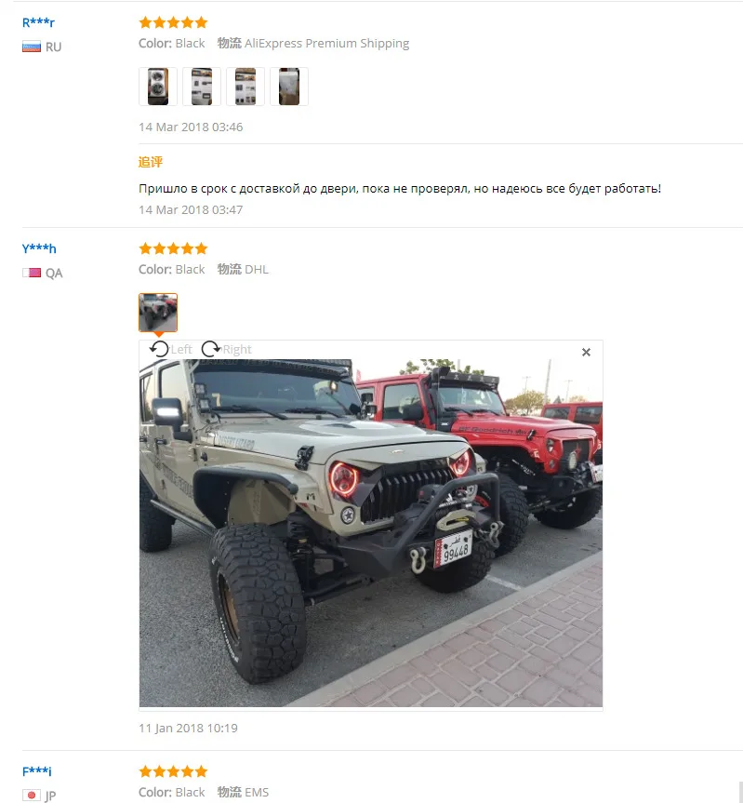743x803 pixels.
Task: Select Y***h's Jeep photo thumbnail
Action: pos(158,313)
